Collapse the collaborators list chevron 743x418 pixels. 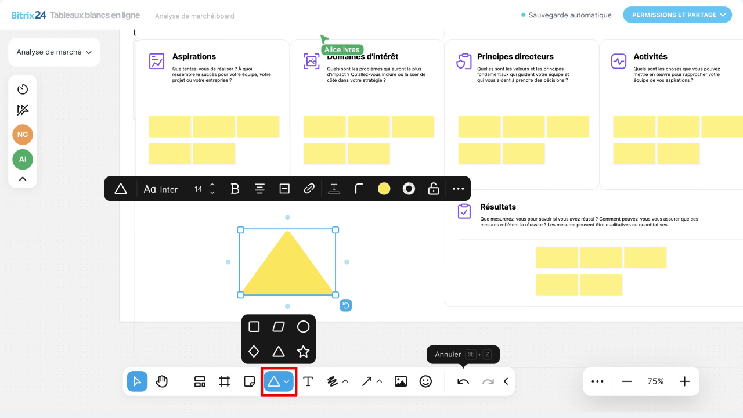pos(23,179)
